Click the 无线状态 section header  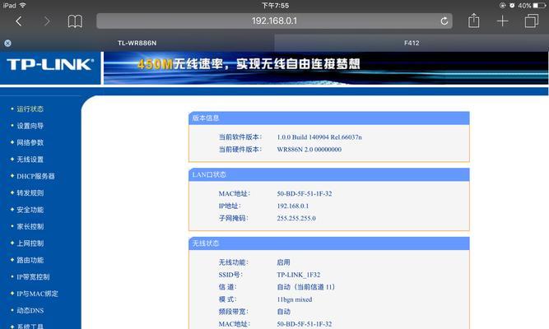[x=328, y=243]
